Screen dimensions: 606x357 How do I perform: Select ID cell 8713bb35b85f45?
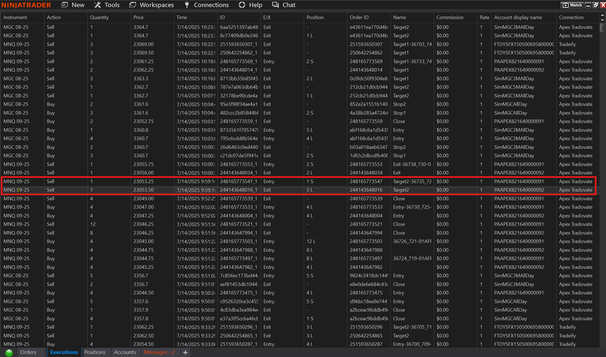(x=239, y=79)
